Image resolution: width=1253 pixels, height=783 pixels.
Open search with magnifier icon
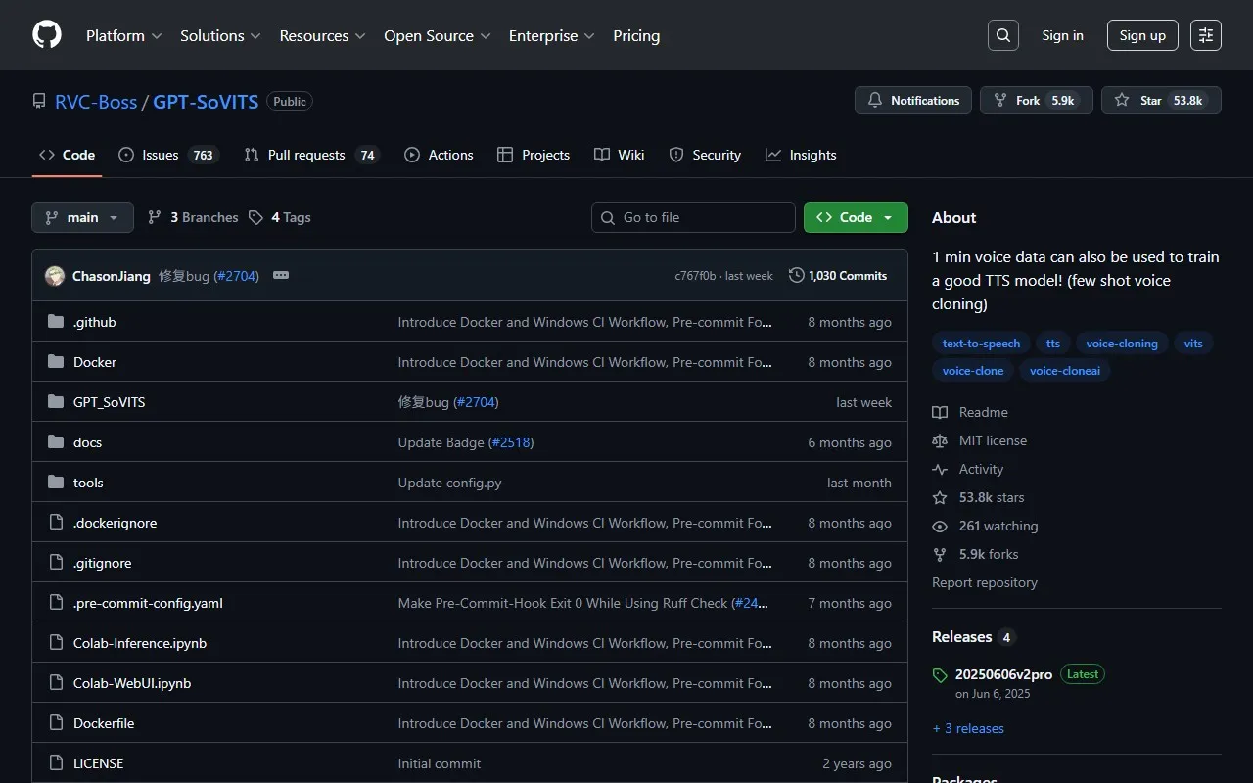tap(1003, 35)
